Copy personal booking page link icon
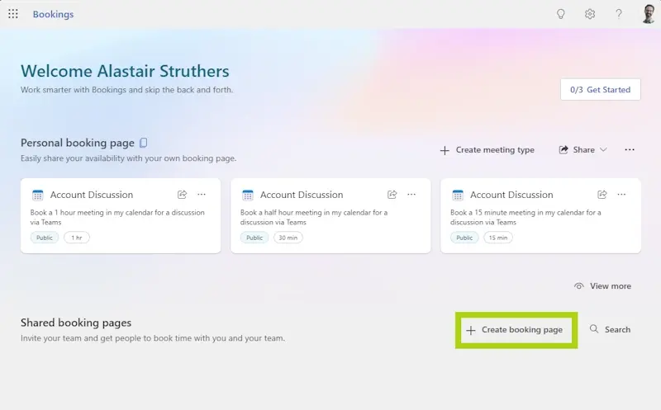Image resolution: width=661 pixels, height=410 pixels. click(x=144, y=143)
